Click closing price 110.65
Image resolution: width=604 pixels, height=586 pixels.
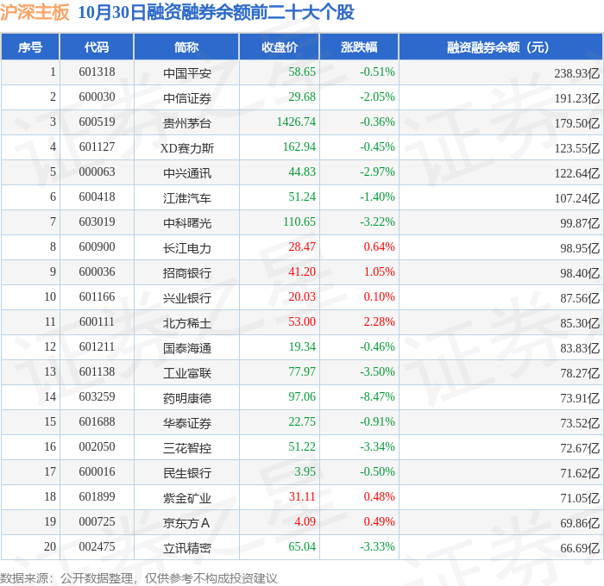(x=299, y=222)
